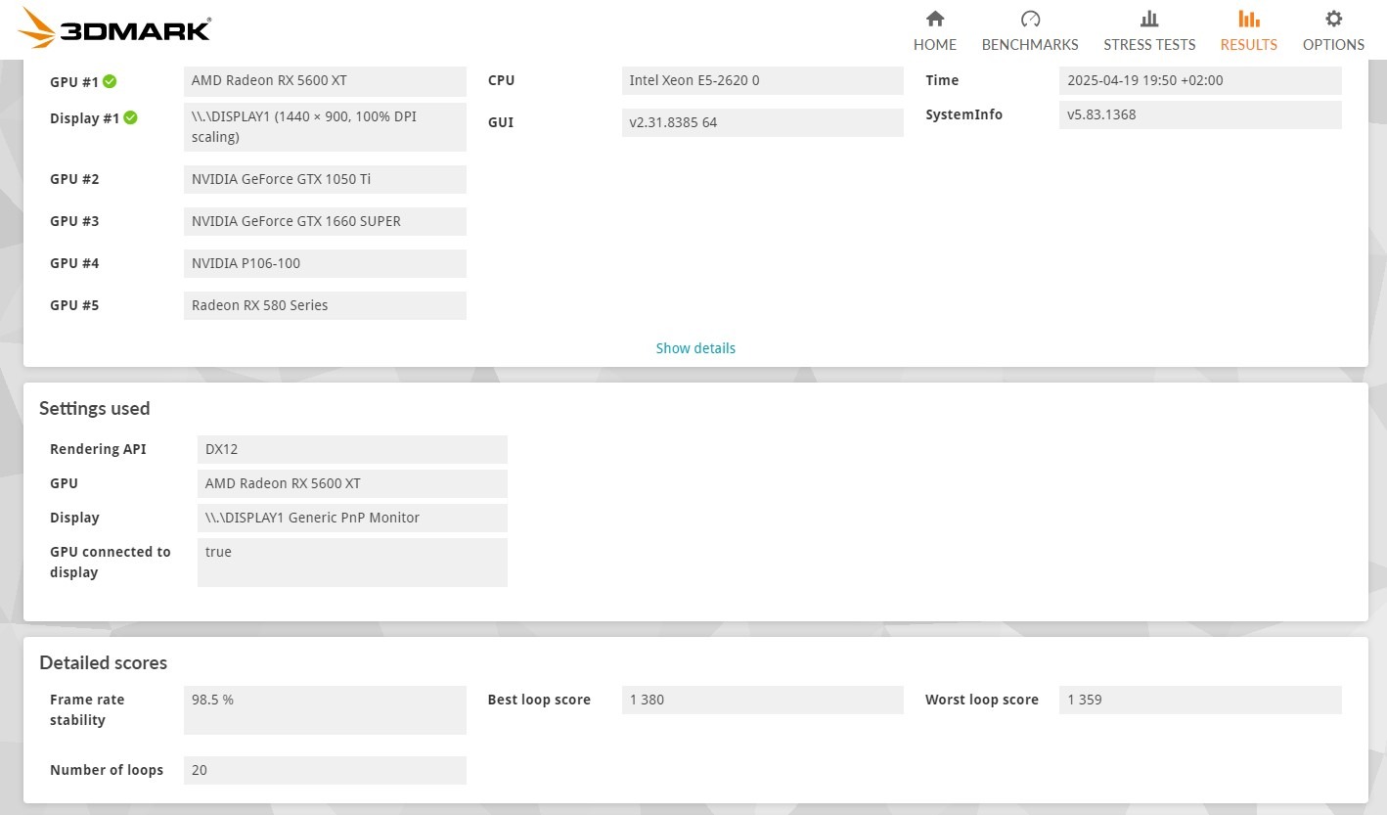Select the 'true' GPU connected value

click(x=352, y=563)
